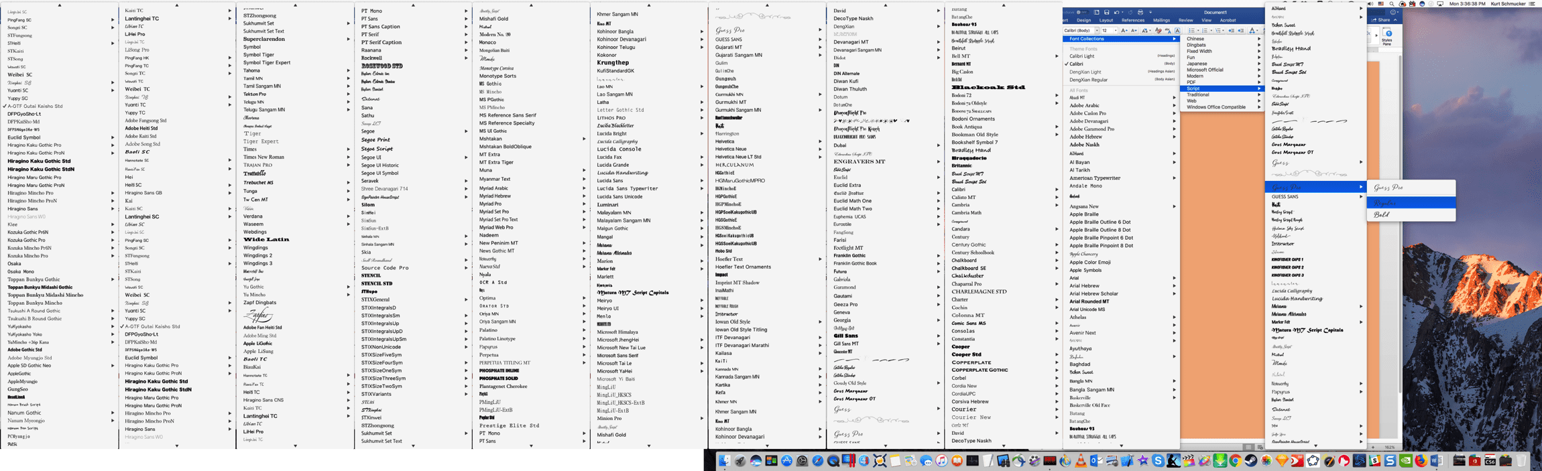
Task: Select the Script font collection
Action: coord(1222,88)
